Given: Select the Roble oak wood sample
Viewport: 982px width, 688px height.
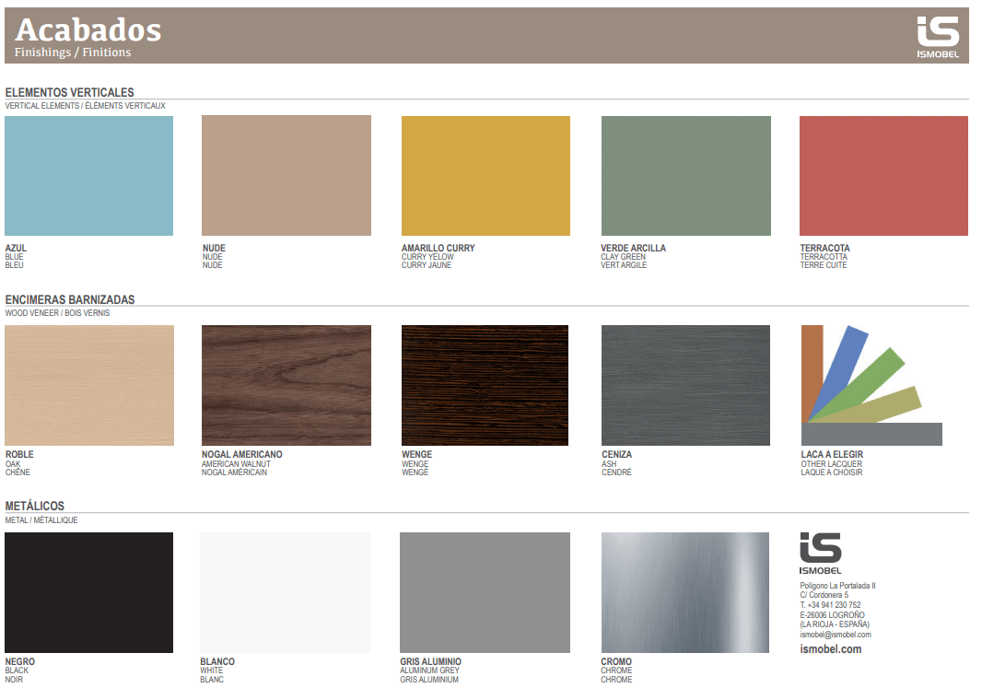Looking at the screenshot, I should (x=88, y=385).
